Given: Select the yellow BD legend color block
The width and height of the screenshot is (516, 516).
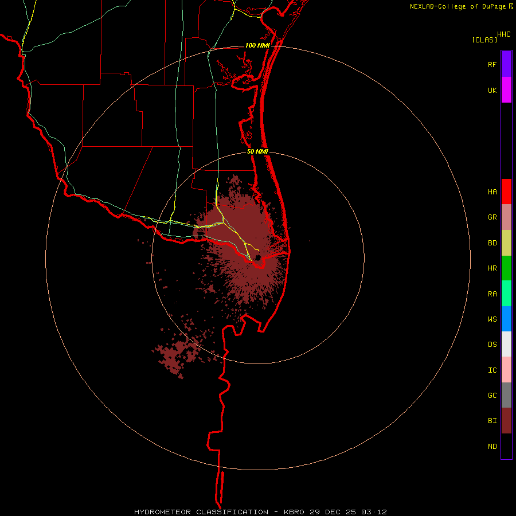Looking at the screenshot, I should (506, 243).
